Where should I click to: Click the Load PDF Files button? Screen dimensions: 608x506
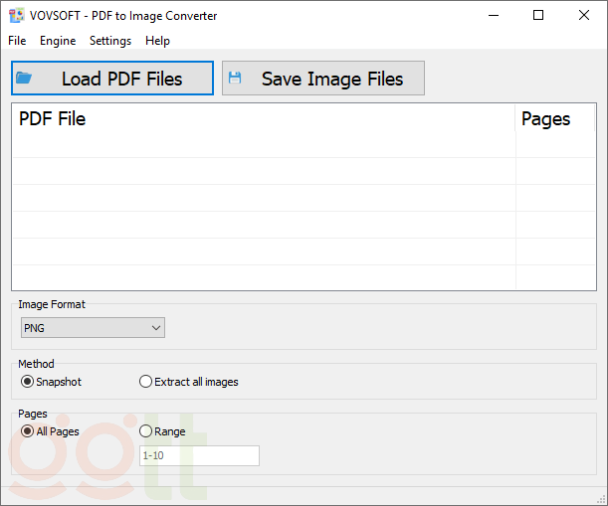pos(112,78)
